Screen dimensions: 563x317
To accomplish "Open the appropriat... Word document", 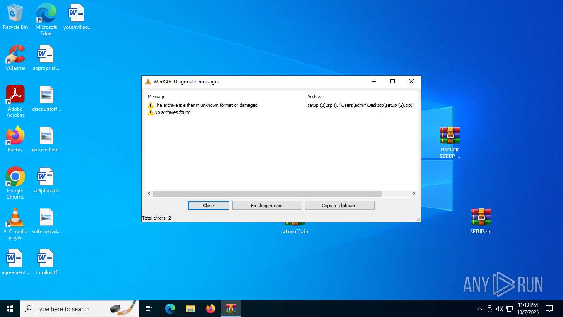I will coord(46,58).
